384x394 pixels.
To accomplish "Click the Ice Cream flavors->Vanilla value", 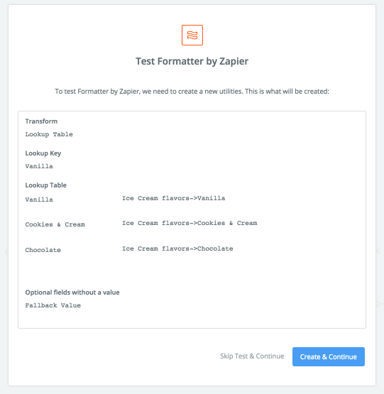I will 174,198.
